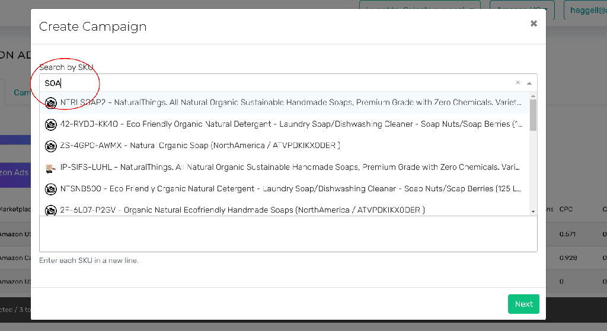Click the empty SKU text area below the results

(288, 234)
